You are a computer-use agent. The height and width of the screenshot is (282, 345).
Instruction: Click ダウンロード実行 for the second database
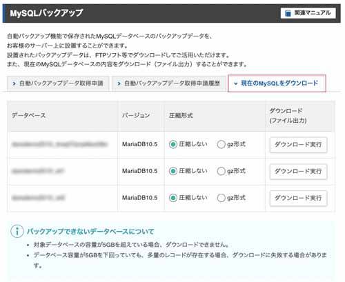pyautogui.click(x=298, y=172)
